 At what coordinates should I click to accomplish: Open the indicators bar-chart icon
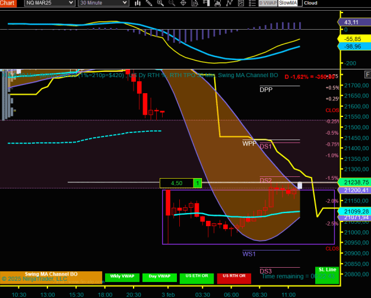click(217, 3)
